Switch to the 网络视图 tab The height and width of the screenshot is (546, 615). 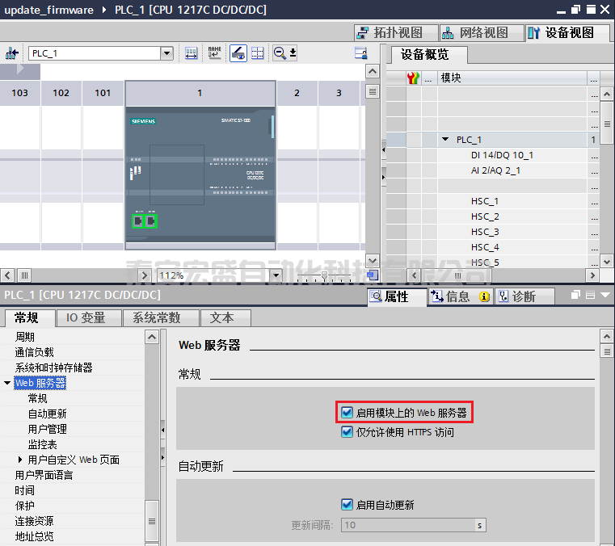pyautogui.click(x=476, y=33)
